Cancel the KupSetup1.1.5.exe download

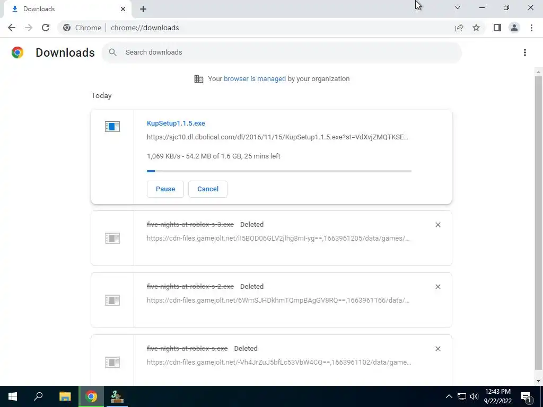208,189
